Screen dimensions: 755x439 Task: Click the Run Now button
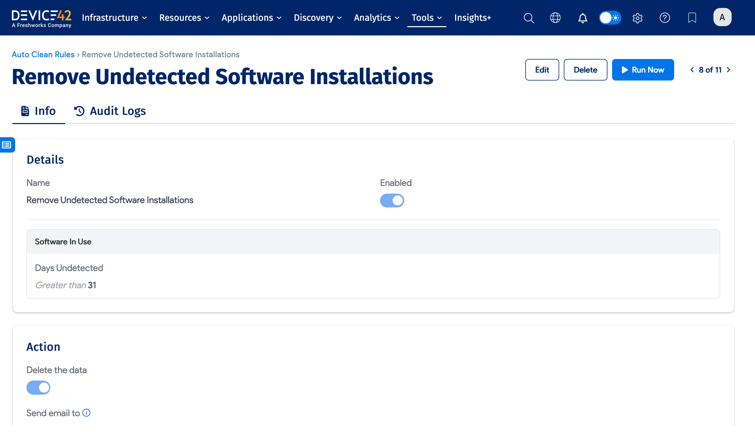point(643,70)
